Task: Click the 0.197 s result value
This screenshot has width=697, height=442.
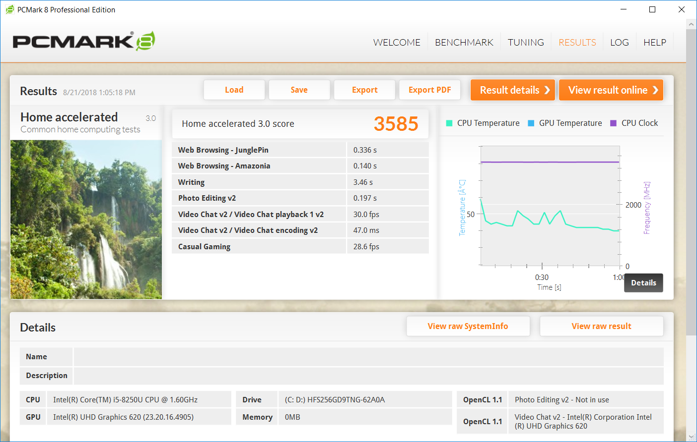Action: pyautogui.click(x=365, y=198)
